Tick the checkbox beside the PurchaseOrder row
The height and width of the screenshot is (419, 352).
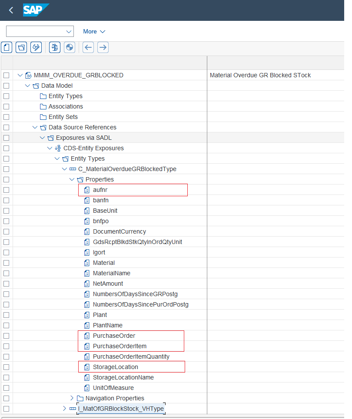point(7,336)
